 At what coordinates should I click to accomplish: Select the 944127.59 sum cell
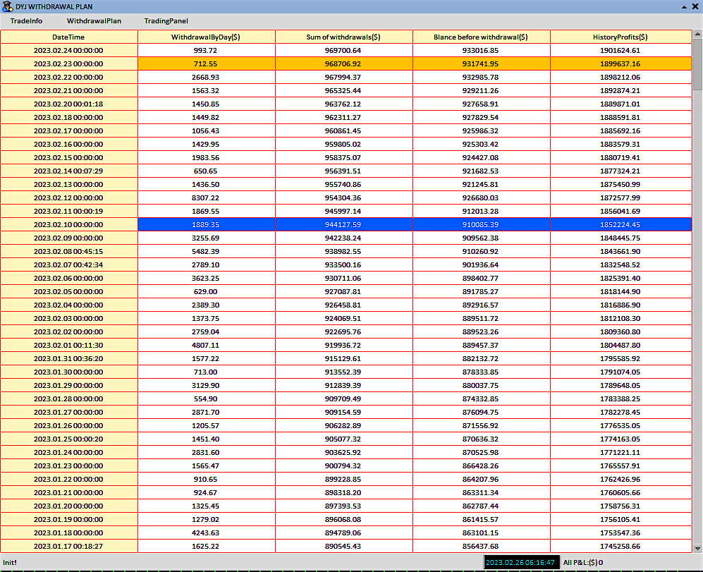coord(343,224)
